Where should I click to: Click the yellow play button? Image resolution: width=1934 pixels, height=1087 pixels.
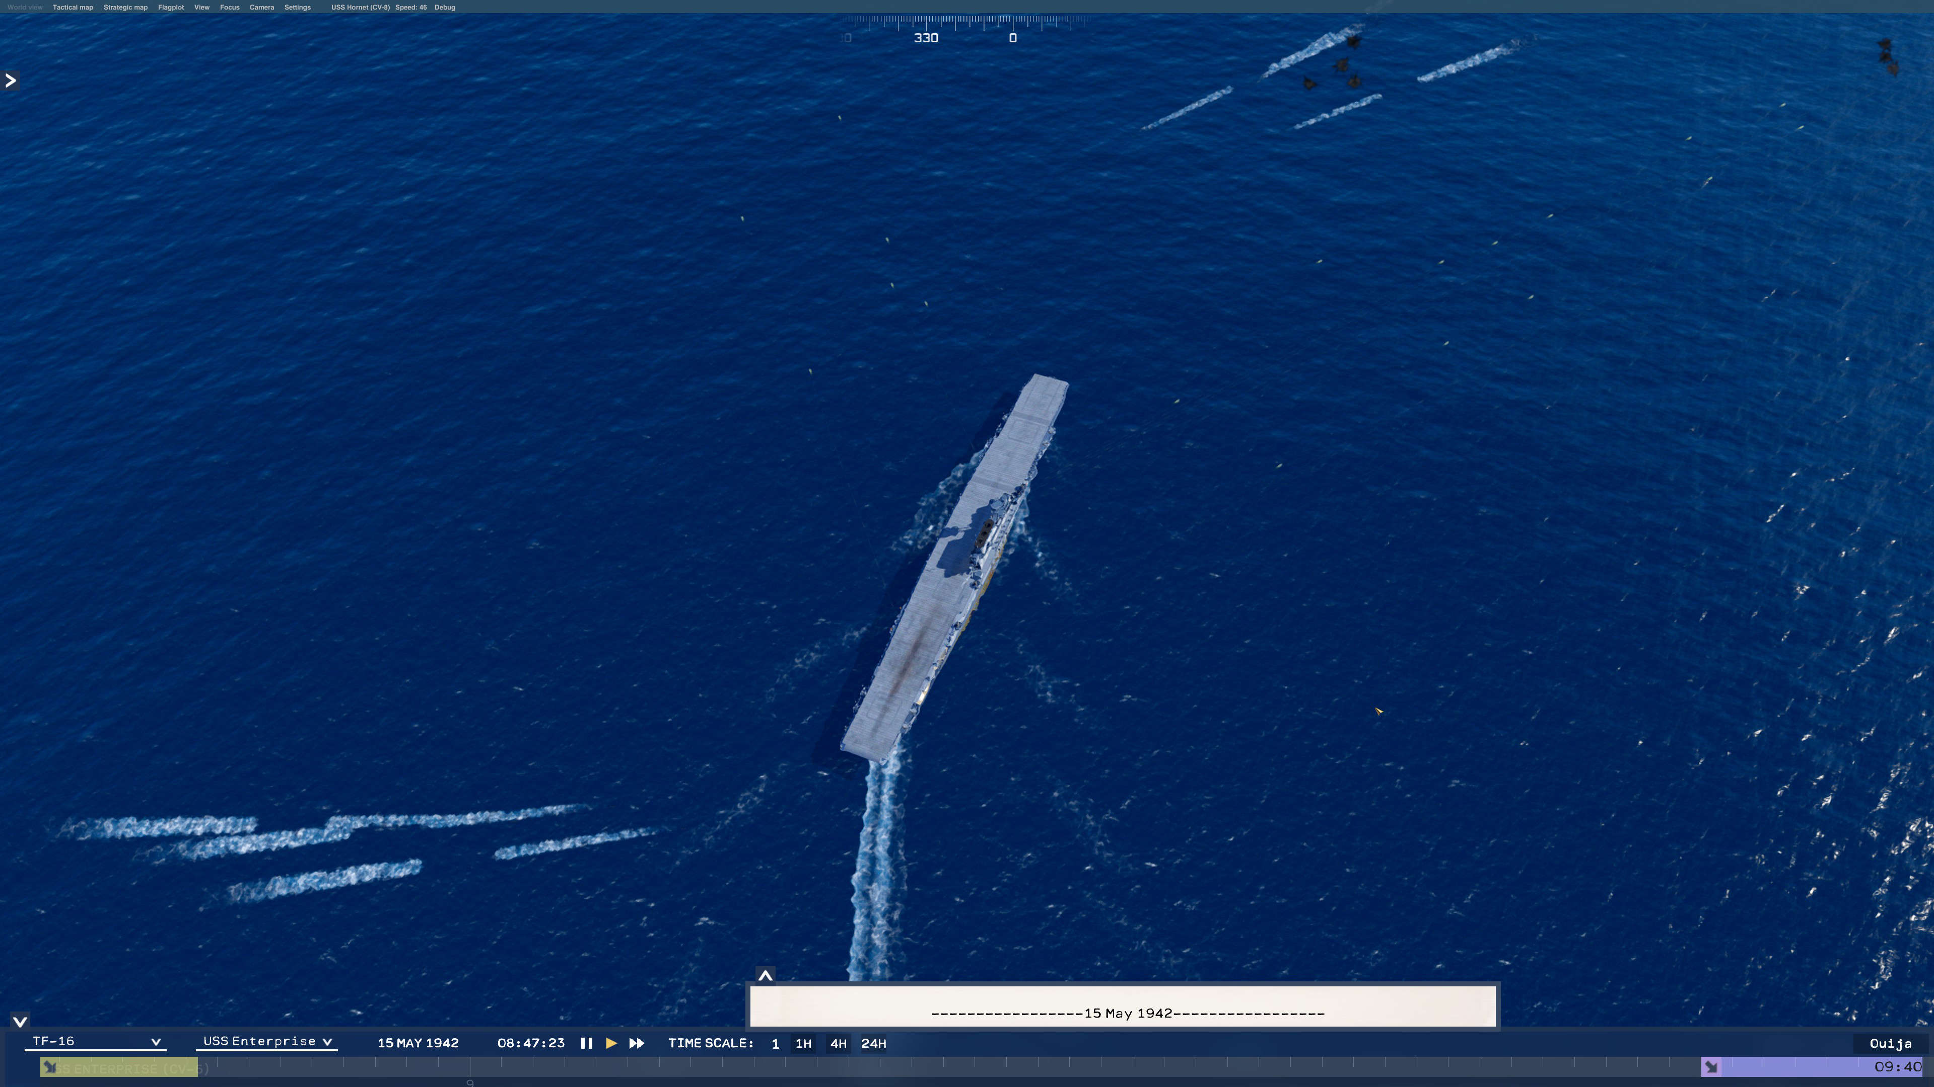pos(611,1044)
